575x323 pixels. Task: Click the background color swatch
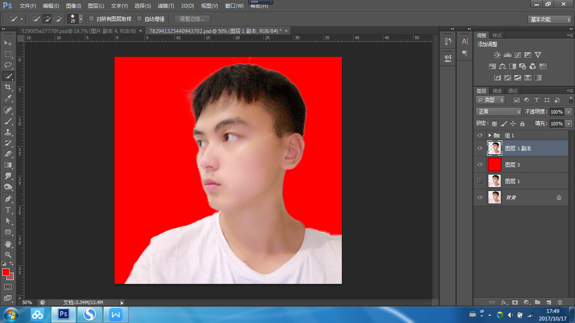coord(12,278)
